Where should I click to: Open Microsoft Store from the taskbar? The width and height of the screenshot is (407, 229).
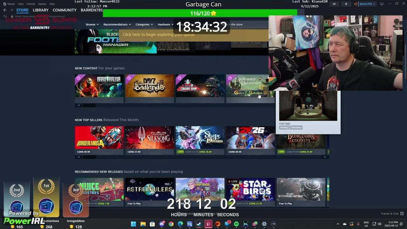152,224
